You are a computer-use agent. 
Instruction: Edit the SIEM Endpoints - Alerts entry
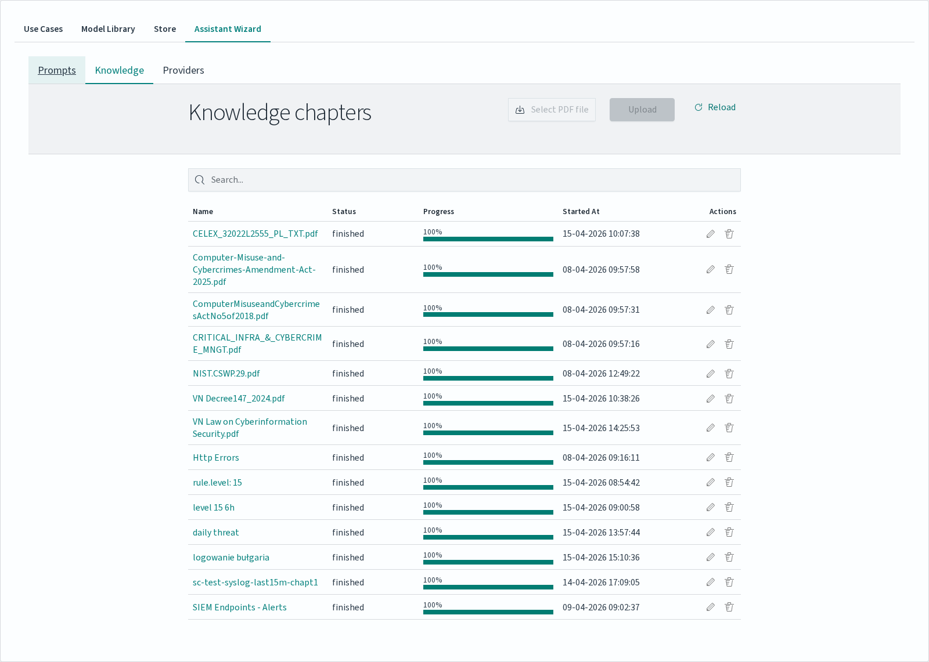(710, 607)
